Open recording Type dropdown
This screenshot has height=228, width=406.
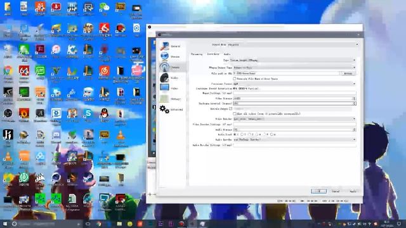pyautogui.click(x=292, y=60)
